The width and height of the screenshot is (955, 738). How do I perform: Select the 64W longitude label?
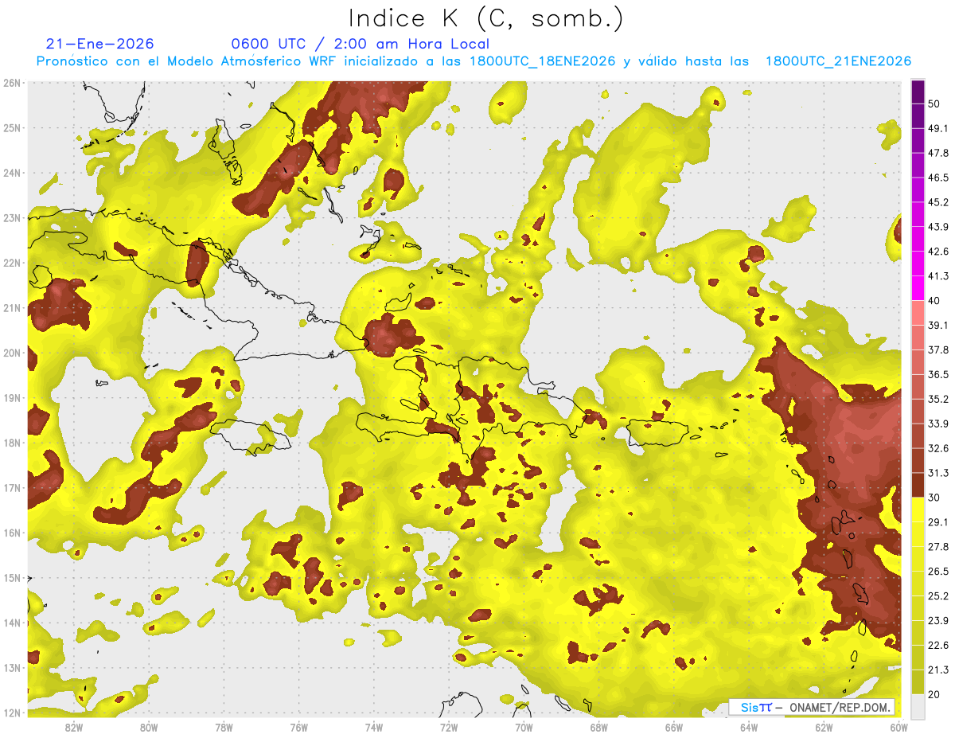(748, 728)
